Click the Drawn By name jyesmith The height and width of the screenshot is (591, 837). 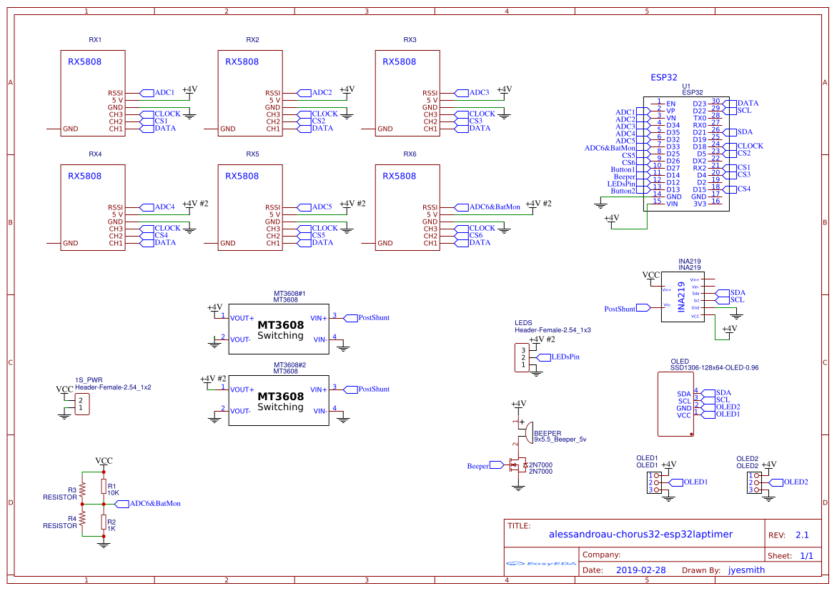click(x=746, y=570)
